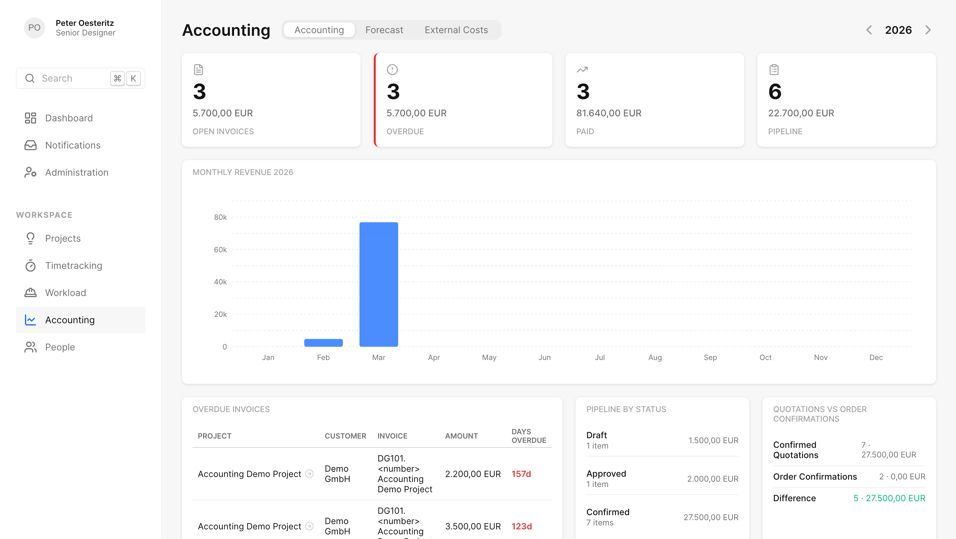The width and height of the screenshot is (956, 539).
Task: Click Accounting Demo Project in 157d row
Action: click(x=249, y=474)
